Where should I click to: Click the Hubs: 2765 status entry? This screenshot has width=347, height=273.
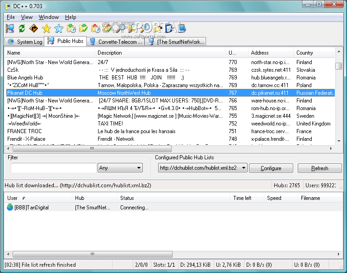(287, 185)
